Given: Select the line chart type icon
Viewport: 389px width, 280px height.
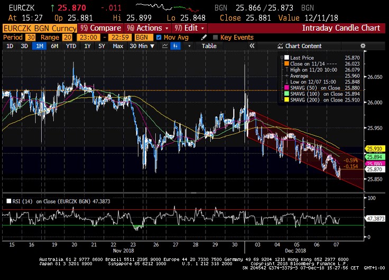Looking at the screenshot, I should (166, 46).
